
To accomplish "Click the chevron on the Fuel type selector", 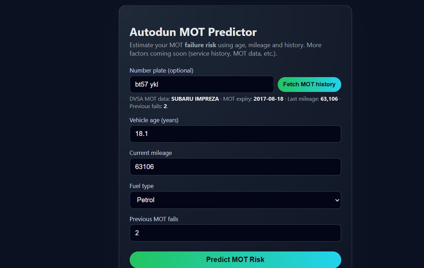I will pyautogui.click(x=336, y=200).
